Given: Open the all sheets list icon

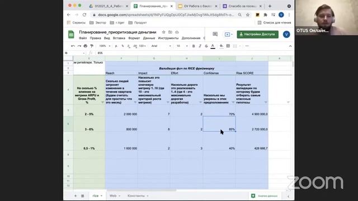Looking at the screenshot, I should (83, 196).
